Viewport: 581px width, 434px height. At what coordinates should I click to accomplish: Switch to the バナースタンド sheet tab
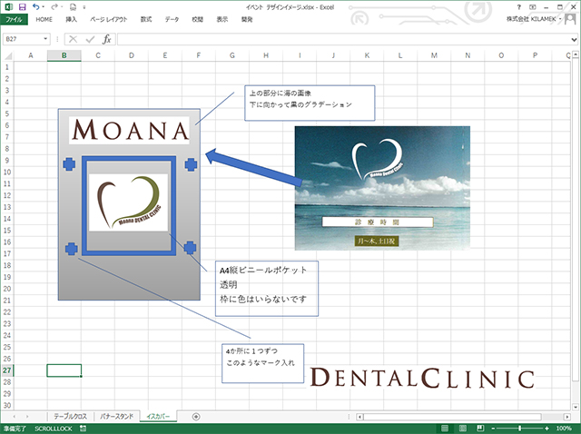(x=116, y=417)
